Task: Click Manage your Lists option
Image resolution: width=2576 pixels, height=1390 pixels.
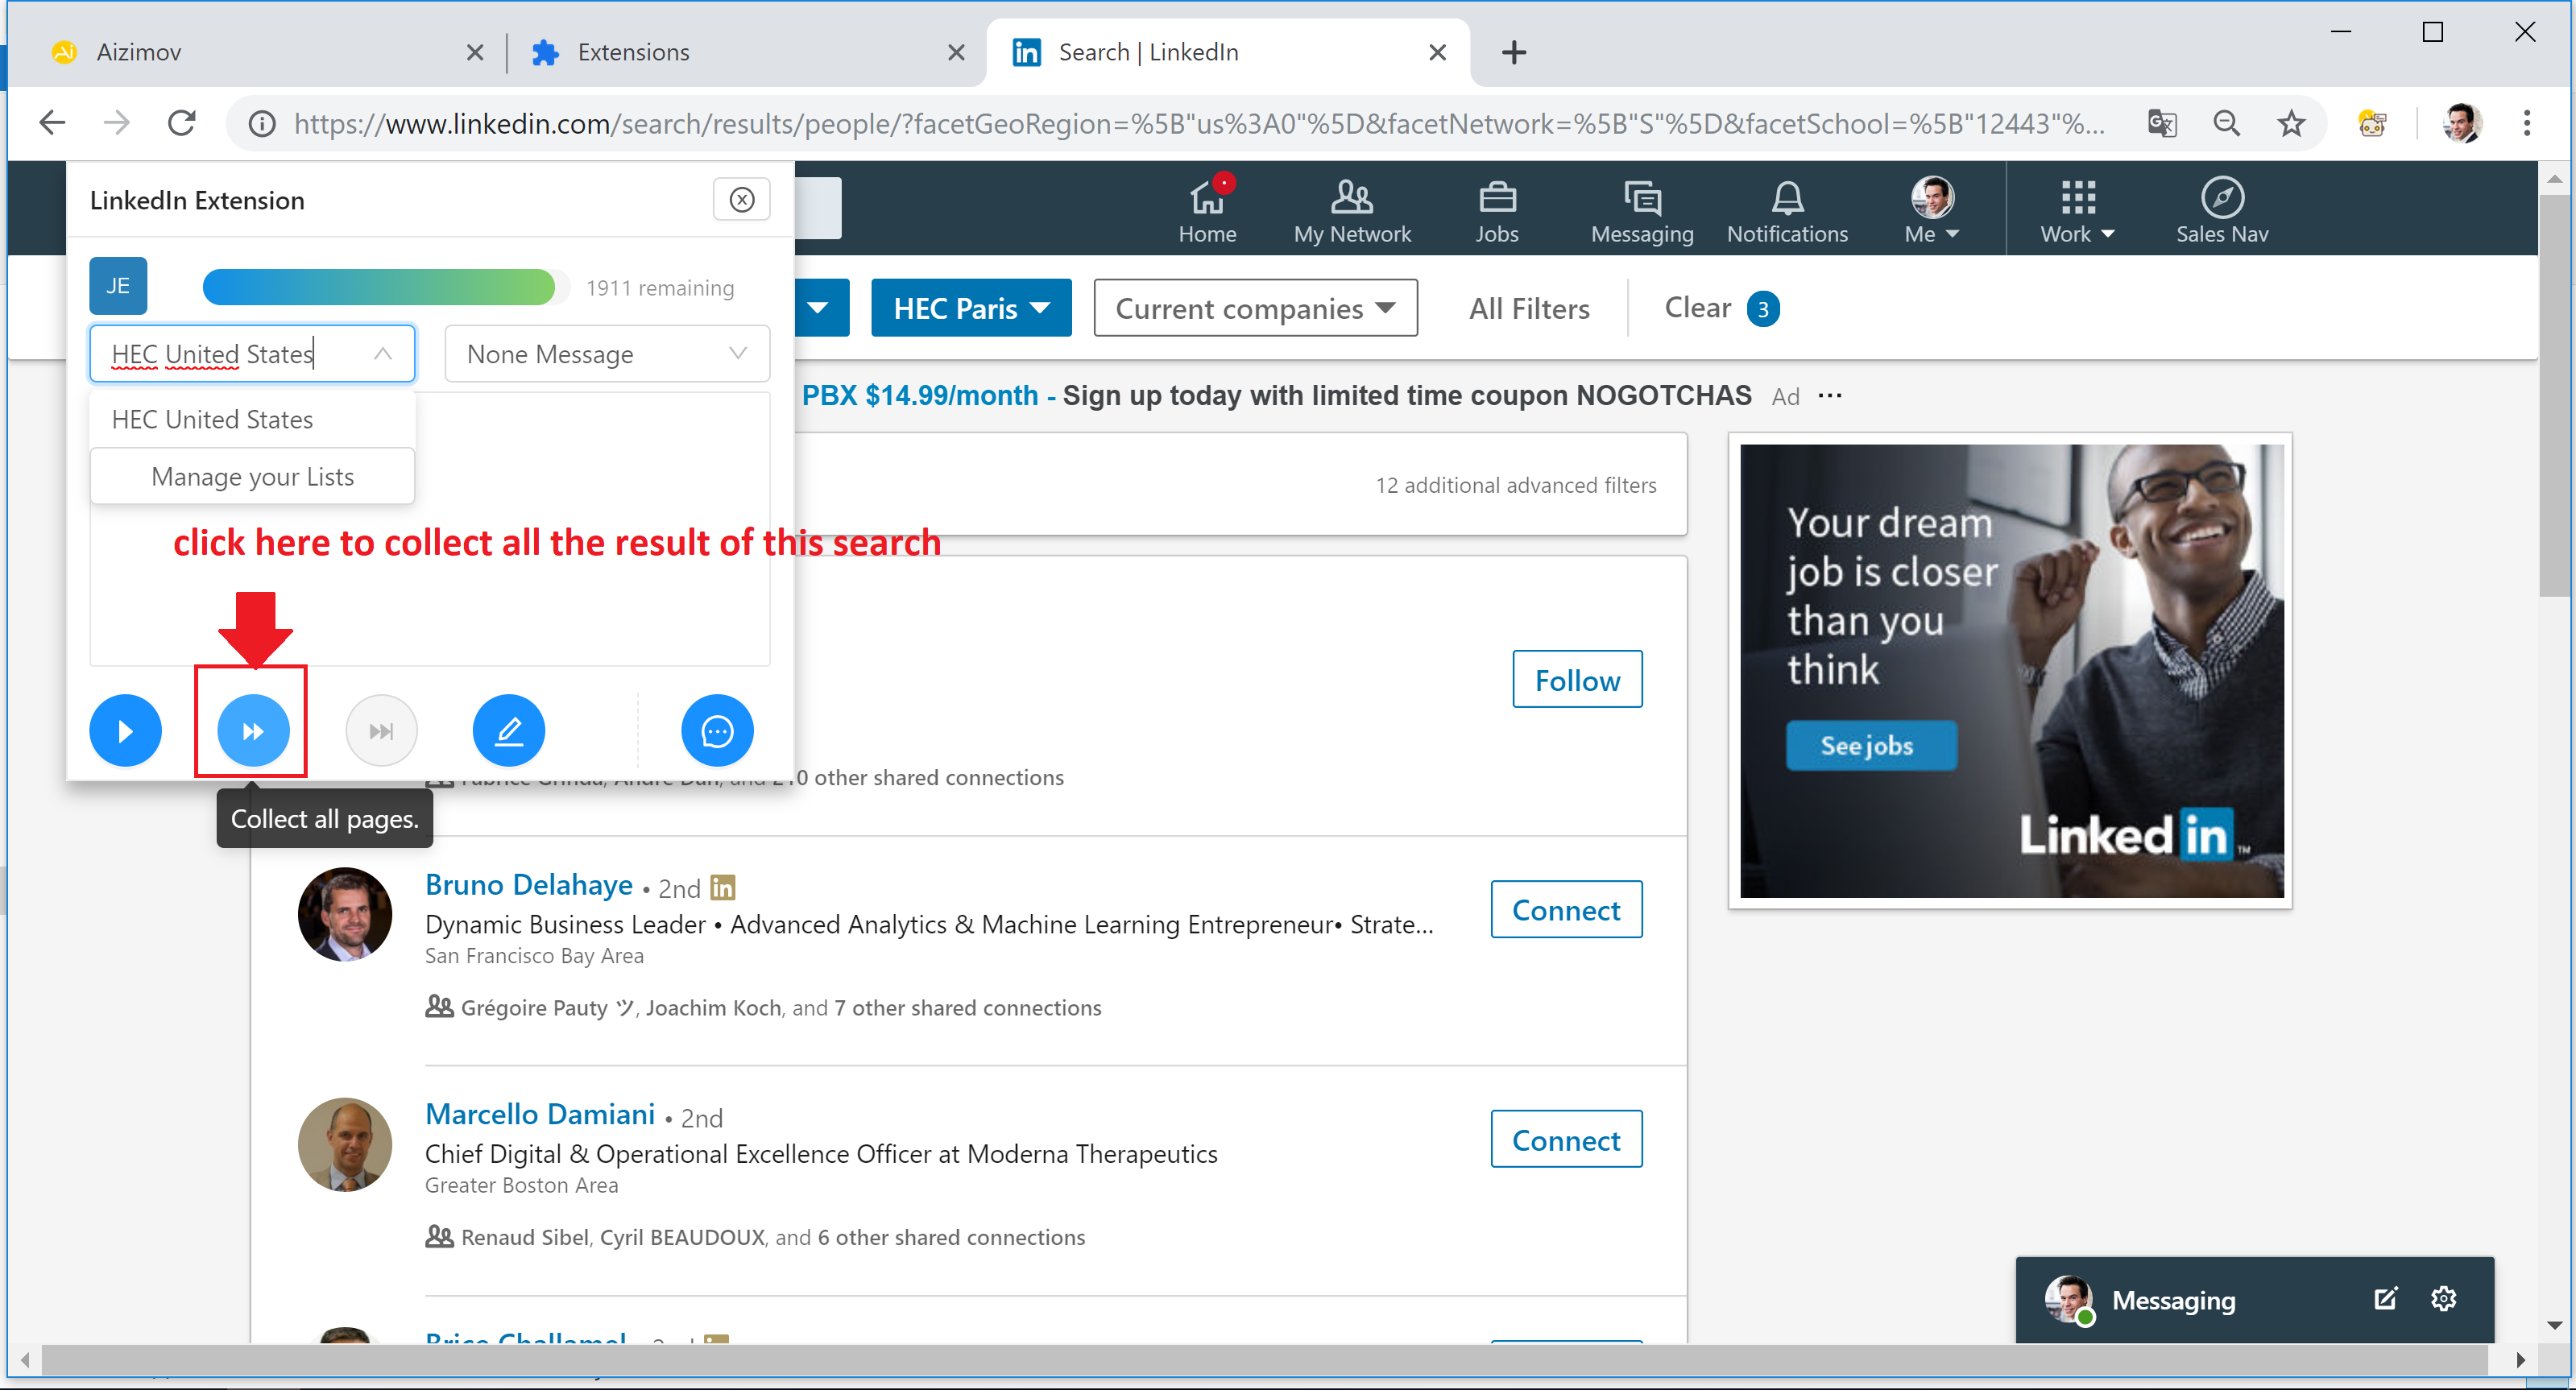Action: [x=252, y=477]
